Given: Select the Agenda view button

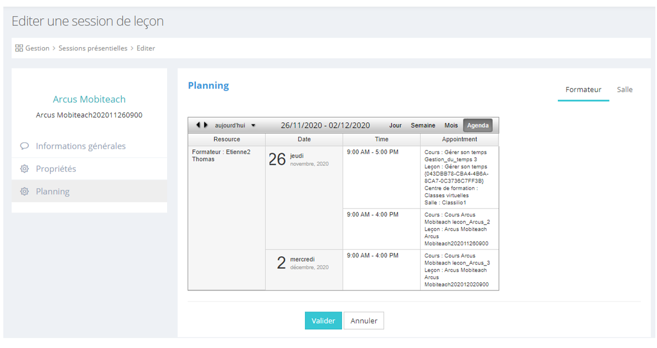Looking at the screenshot, I should tap(477, 126).
